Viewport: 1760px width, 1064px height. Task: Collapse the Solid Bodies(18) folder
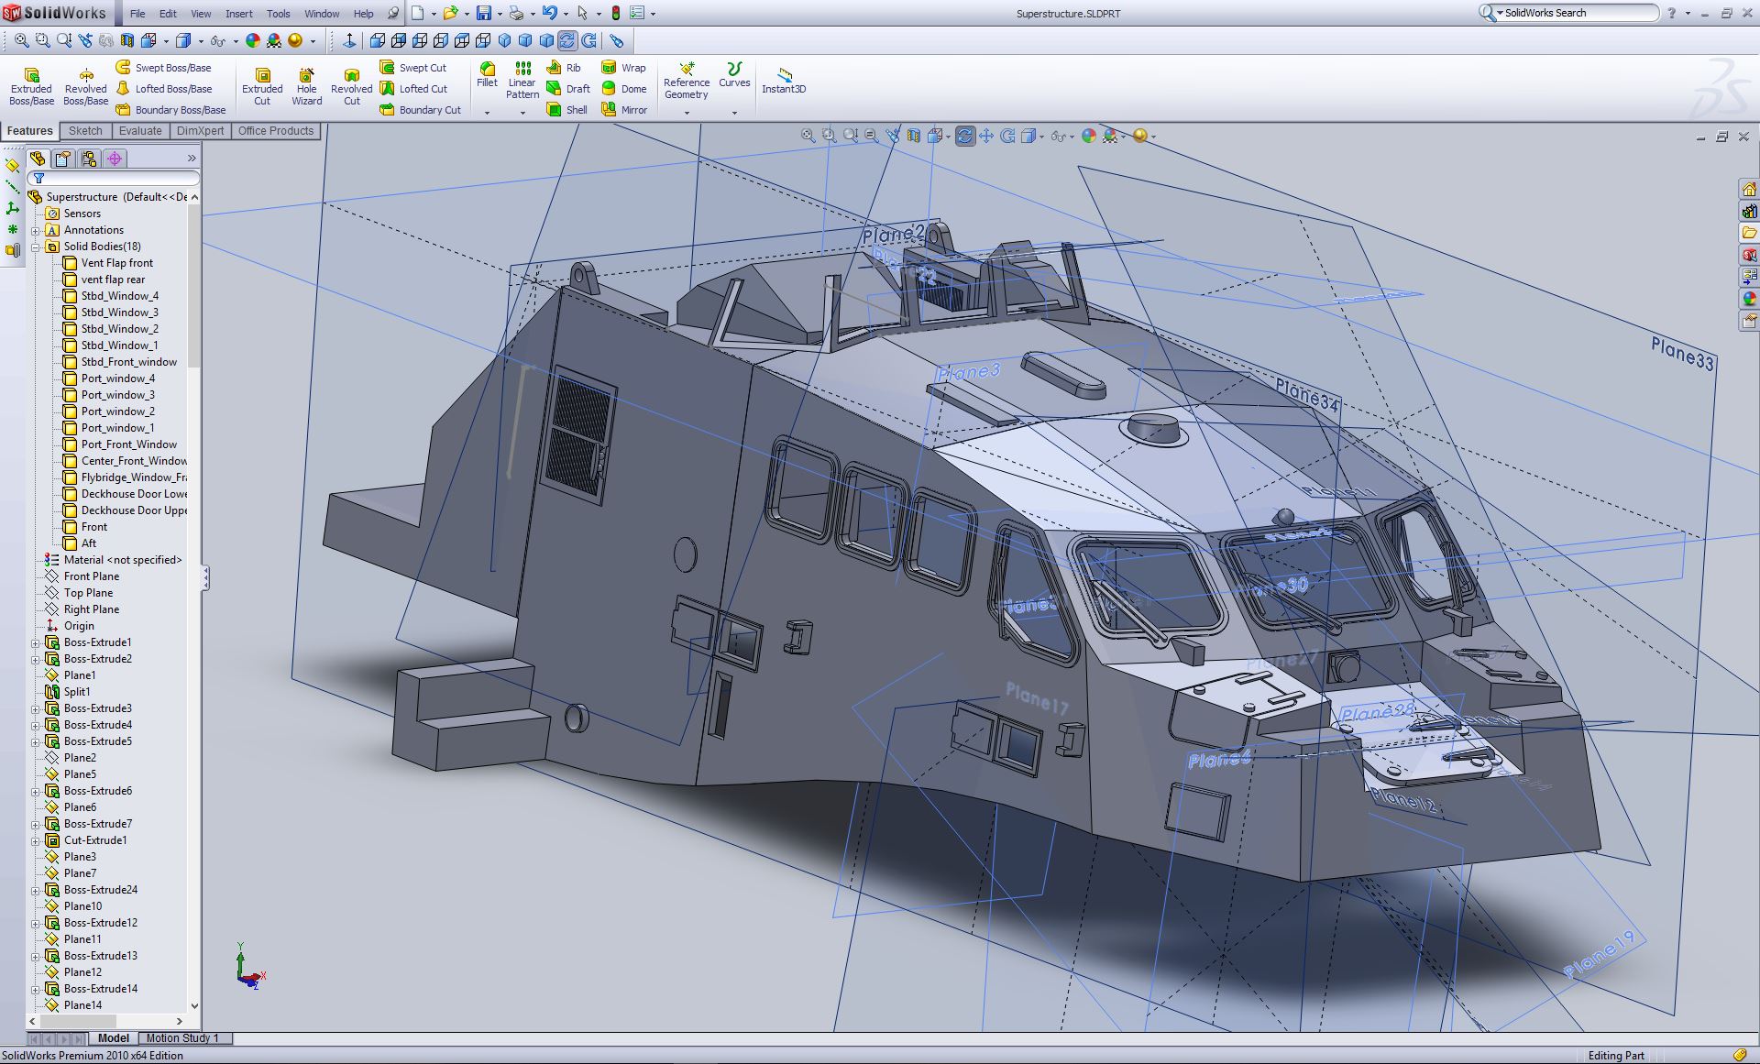click(x=36, y=247)
